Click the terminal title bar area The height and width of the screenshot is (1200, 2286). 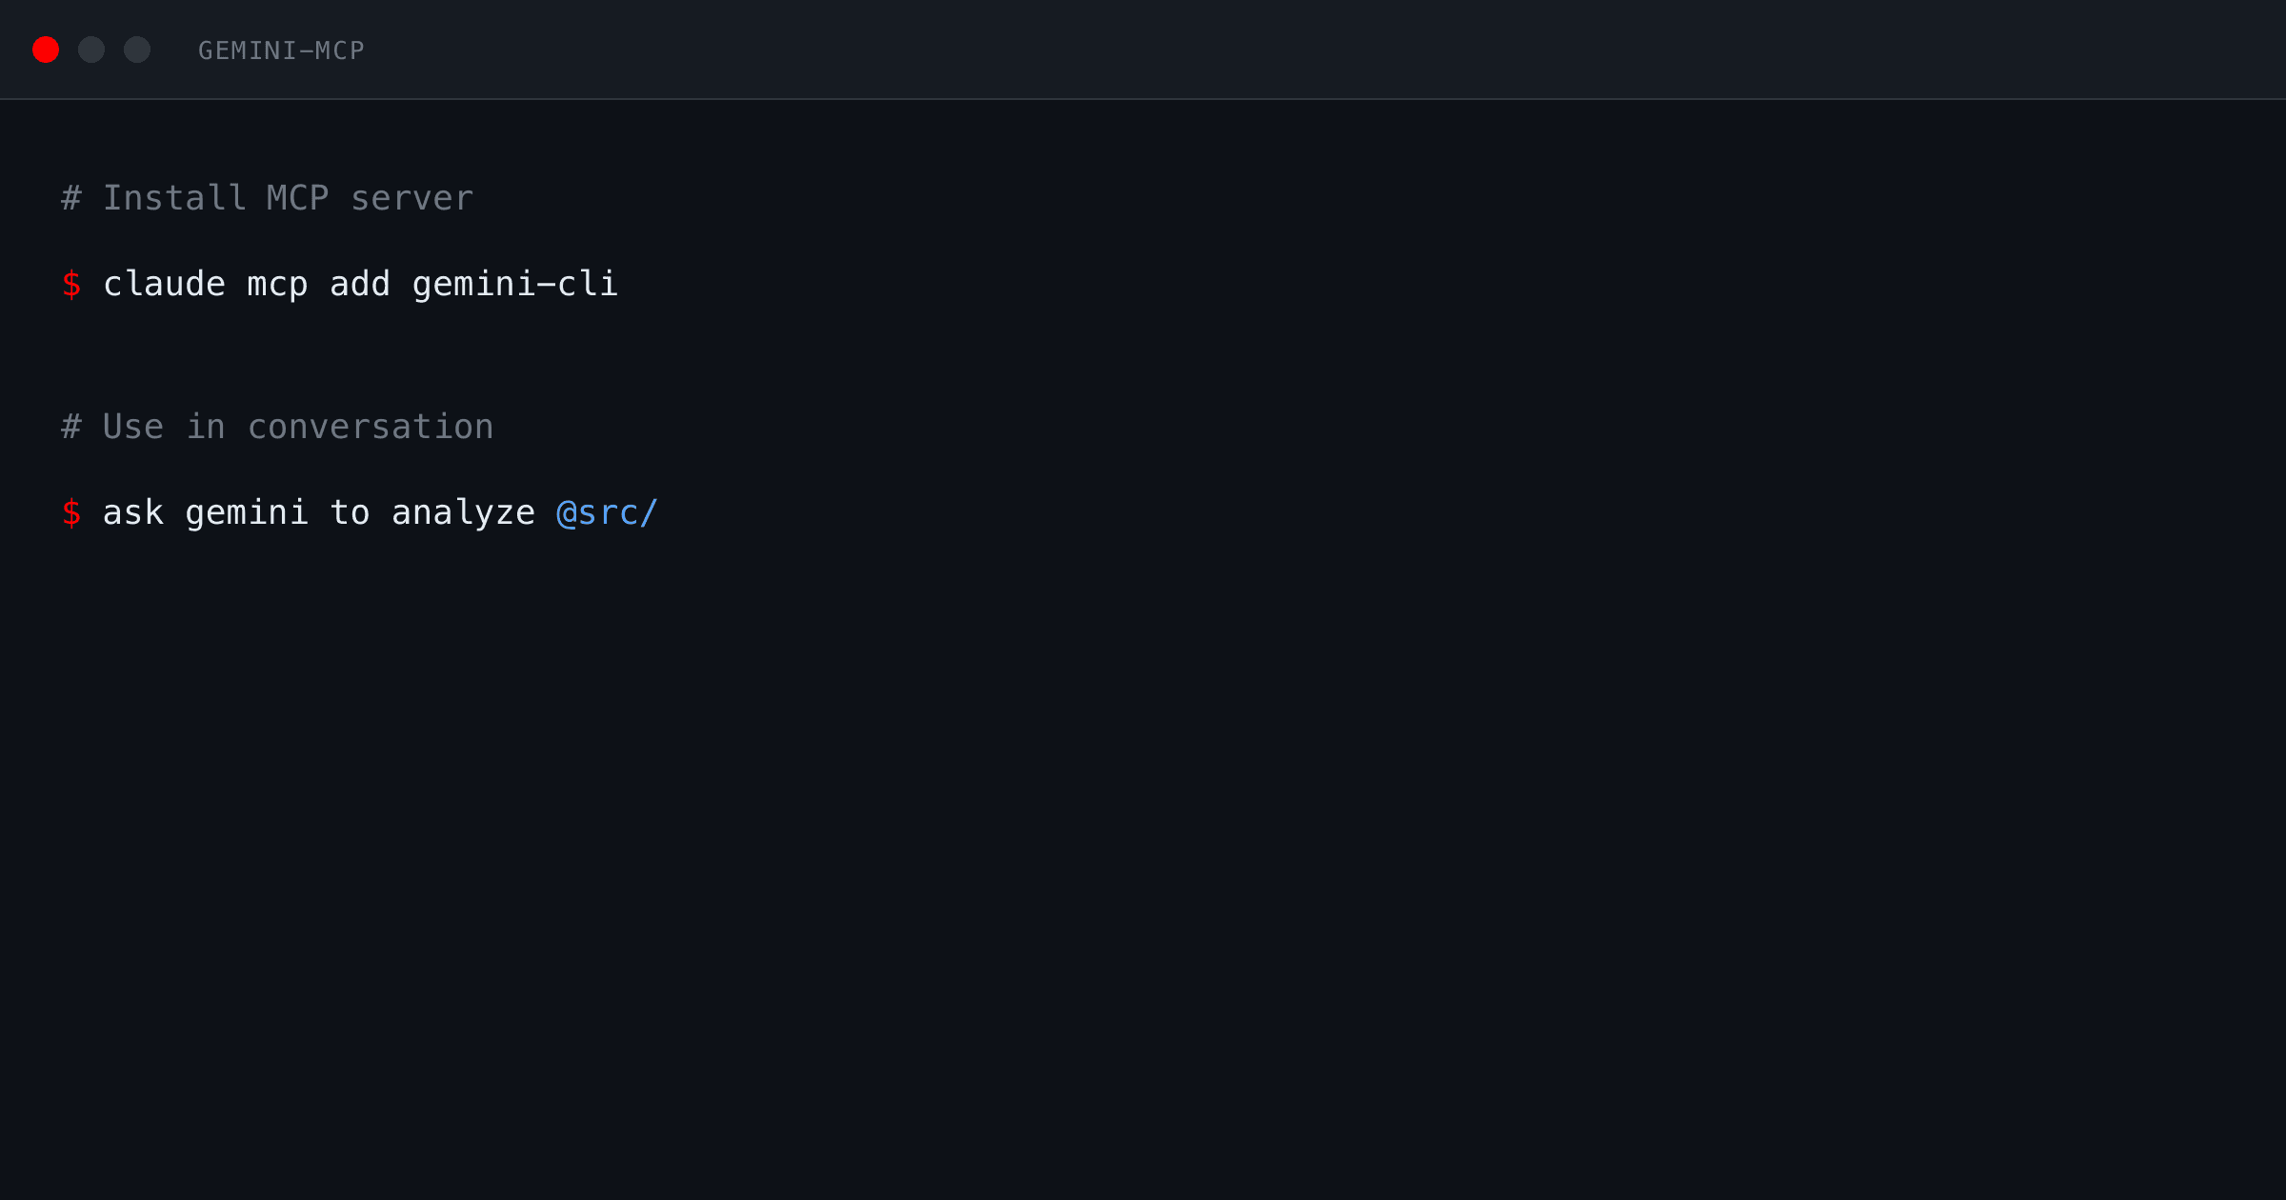point(1143,50)
